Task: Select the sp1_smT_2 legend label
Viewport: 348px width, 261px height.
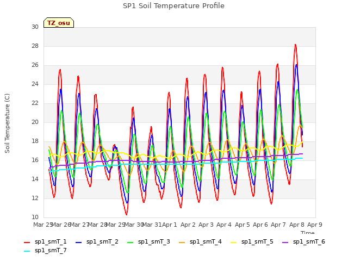Action: coord(102,241)
